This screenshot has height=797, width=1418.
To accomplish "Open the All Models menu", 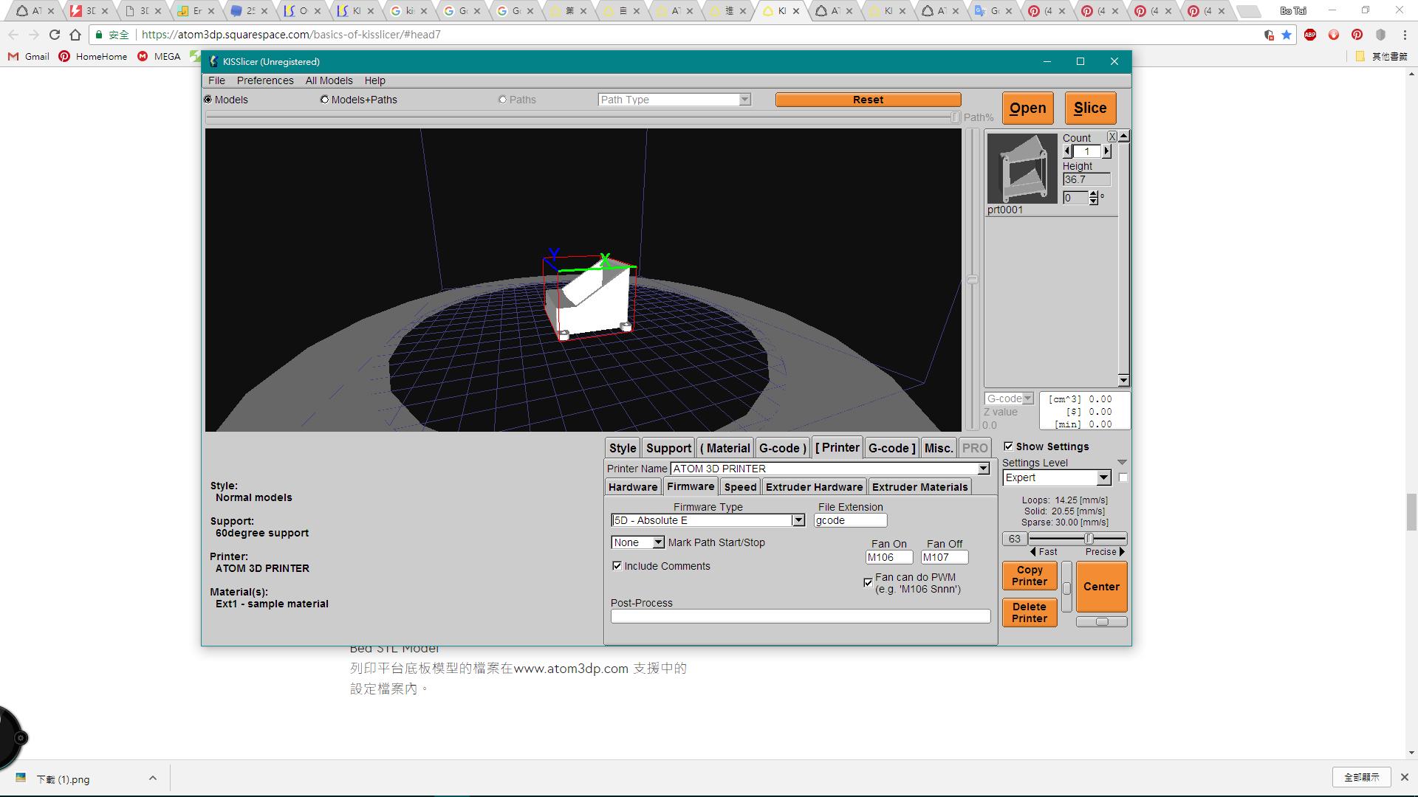I will pos(329,80).
